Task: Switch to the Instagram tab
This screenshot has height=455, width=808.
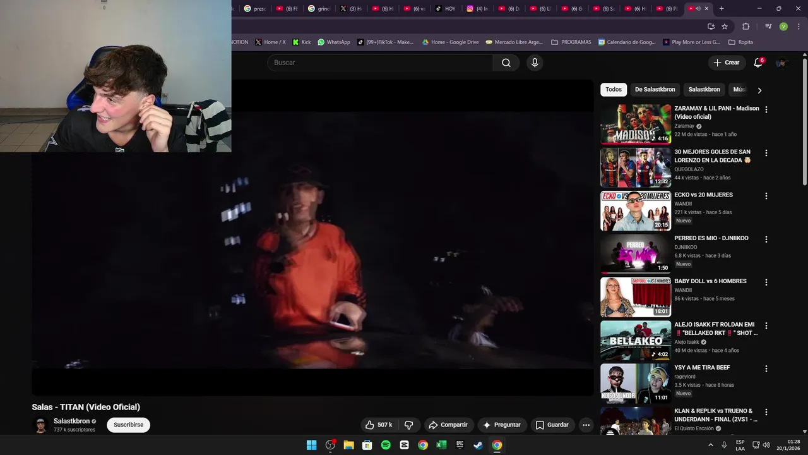Action: click(478, 8)
